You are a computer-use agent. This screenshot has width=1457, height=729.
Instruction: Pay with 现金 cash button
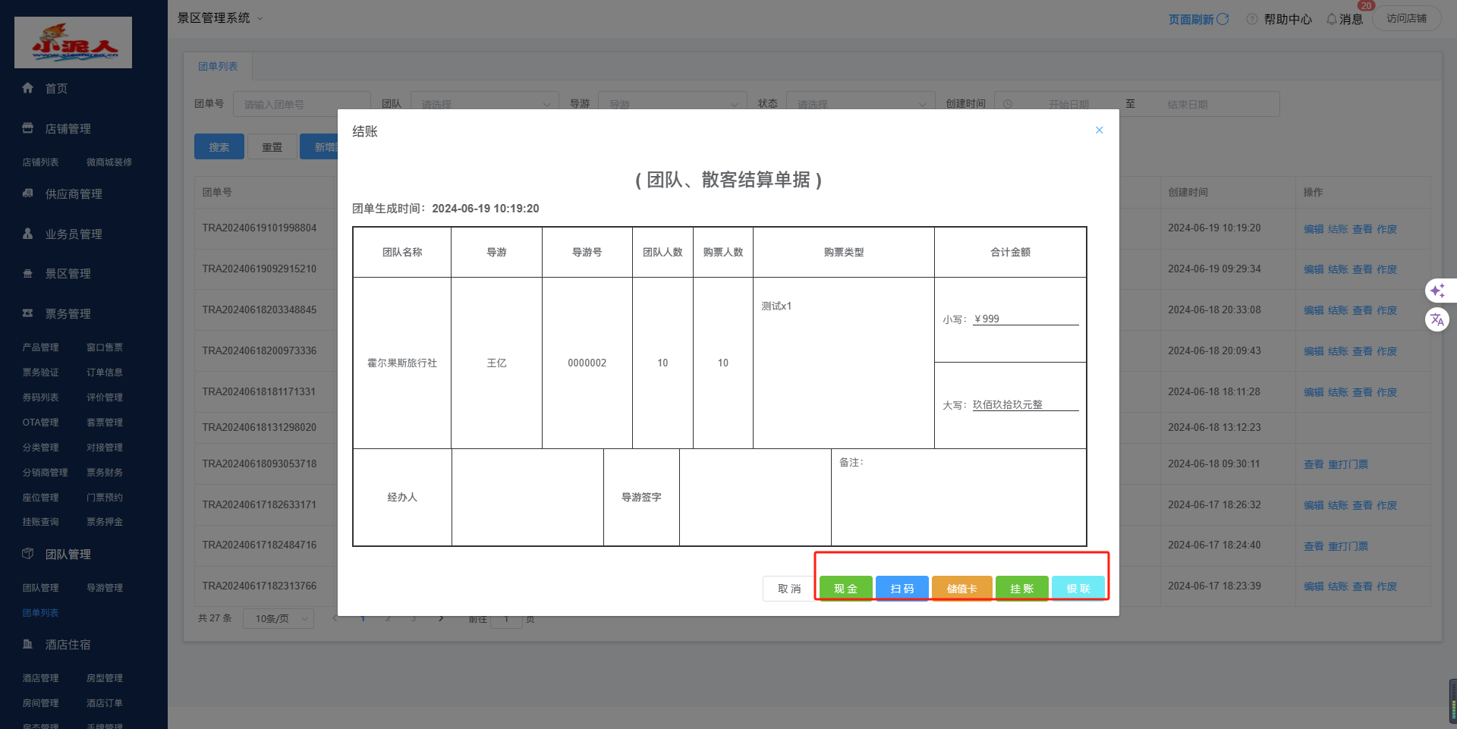click(845, 589)
